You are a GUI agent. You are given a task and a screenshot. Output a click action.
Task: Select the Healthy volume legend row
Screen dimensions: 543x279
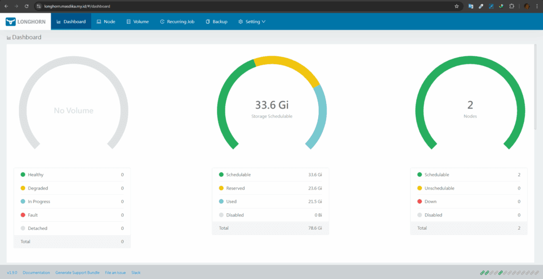click(x=72, y=175)
